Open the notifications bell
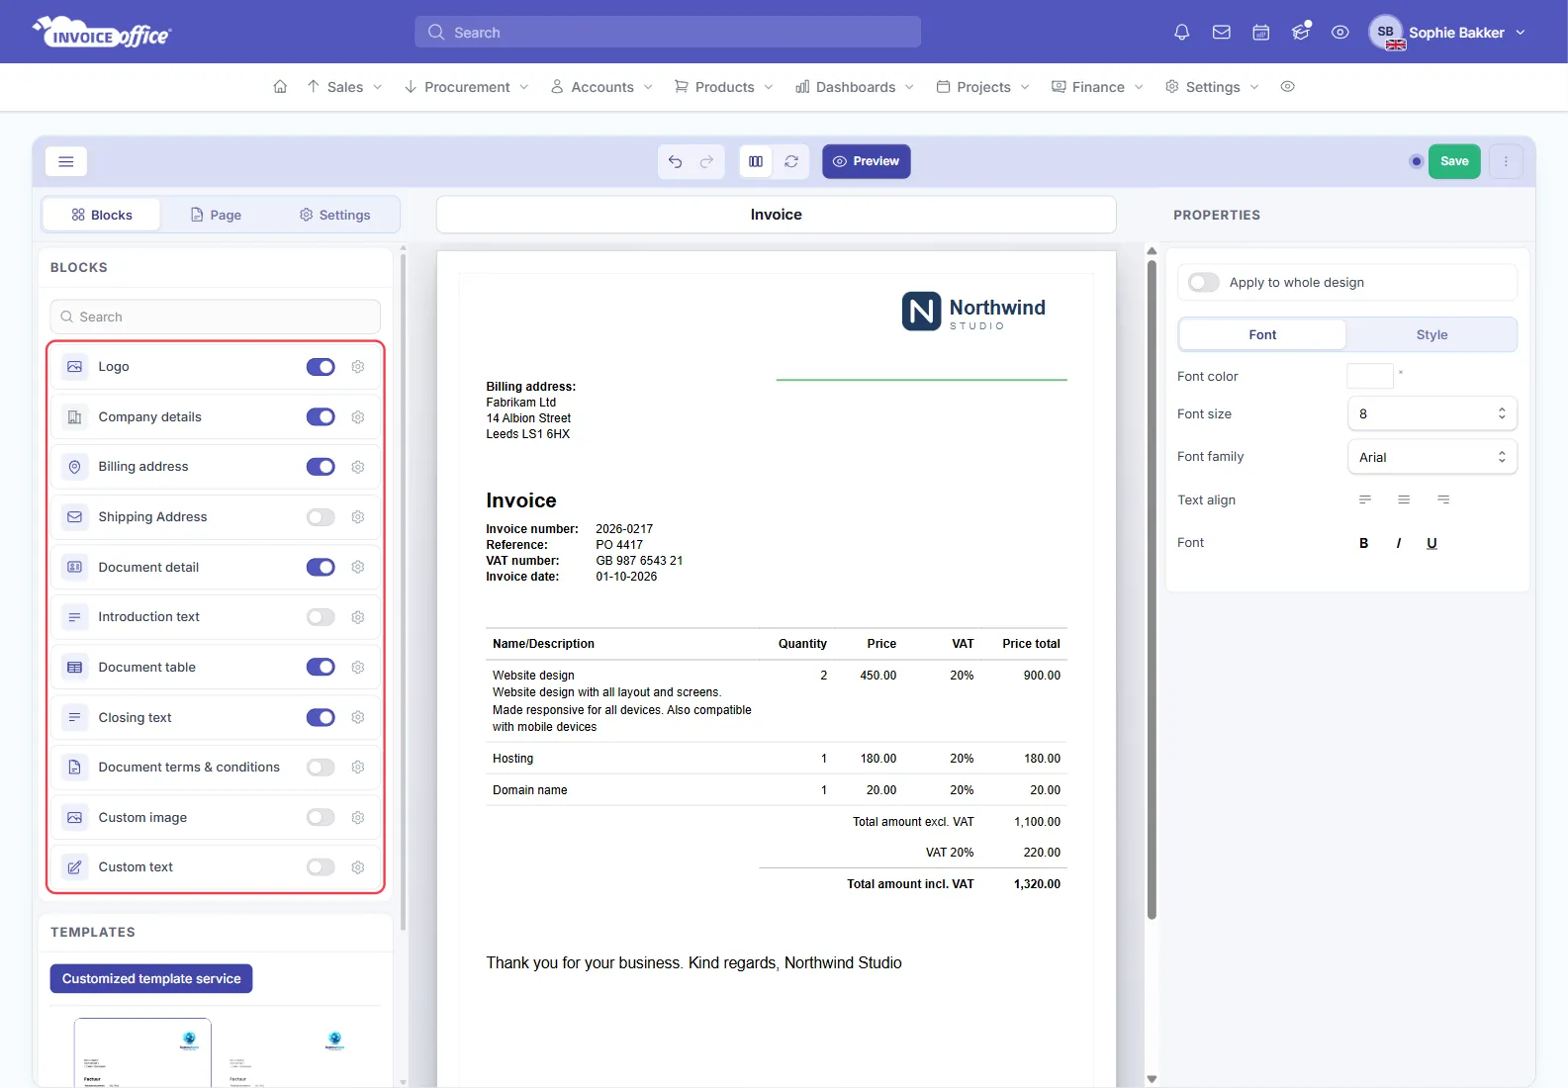Viewport: 1568px width, 1088px height. point(1181,33)
